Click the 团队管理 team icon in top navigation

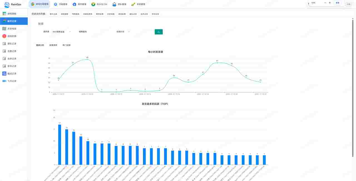coord(114,4)
